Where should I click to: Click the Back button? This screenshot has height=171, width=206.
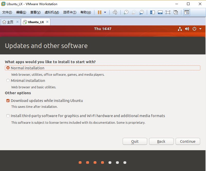click(161, 141)
